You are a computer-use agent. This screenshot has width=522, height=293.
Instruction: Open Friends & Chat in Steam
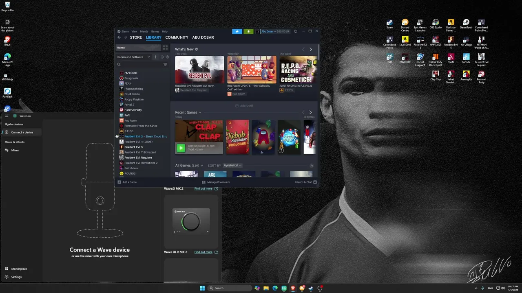click(306, 182)
